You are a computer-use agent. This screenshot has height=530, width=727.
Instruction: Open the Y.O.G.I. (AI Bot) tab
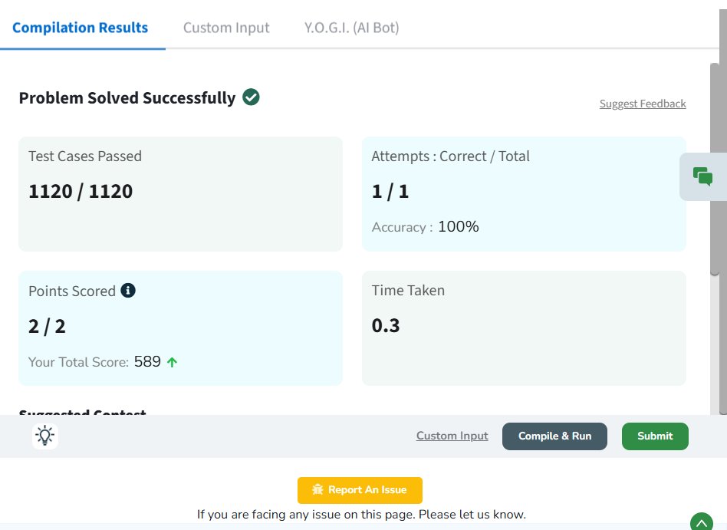pos(351,28)
